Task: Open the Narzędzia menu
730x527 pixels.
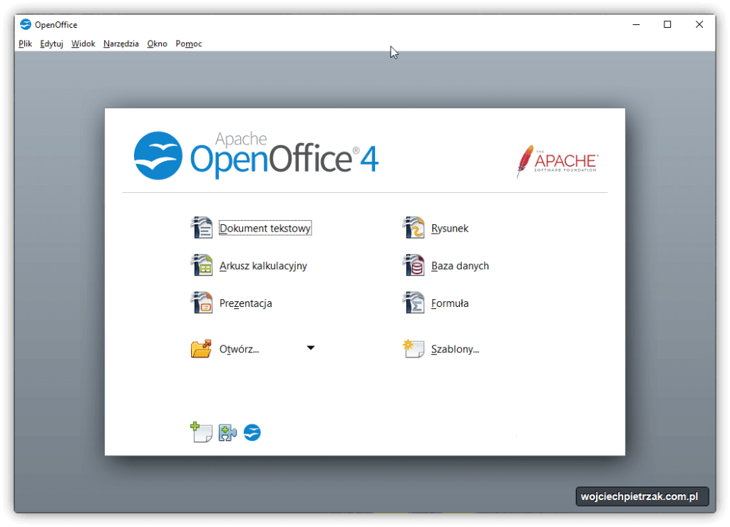Action: (x=121, y=43)
